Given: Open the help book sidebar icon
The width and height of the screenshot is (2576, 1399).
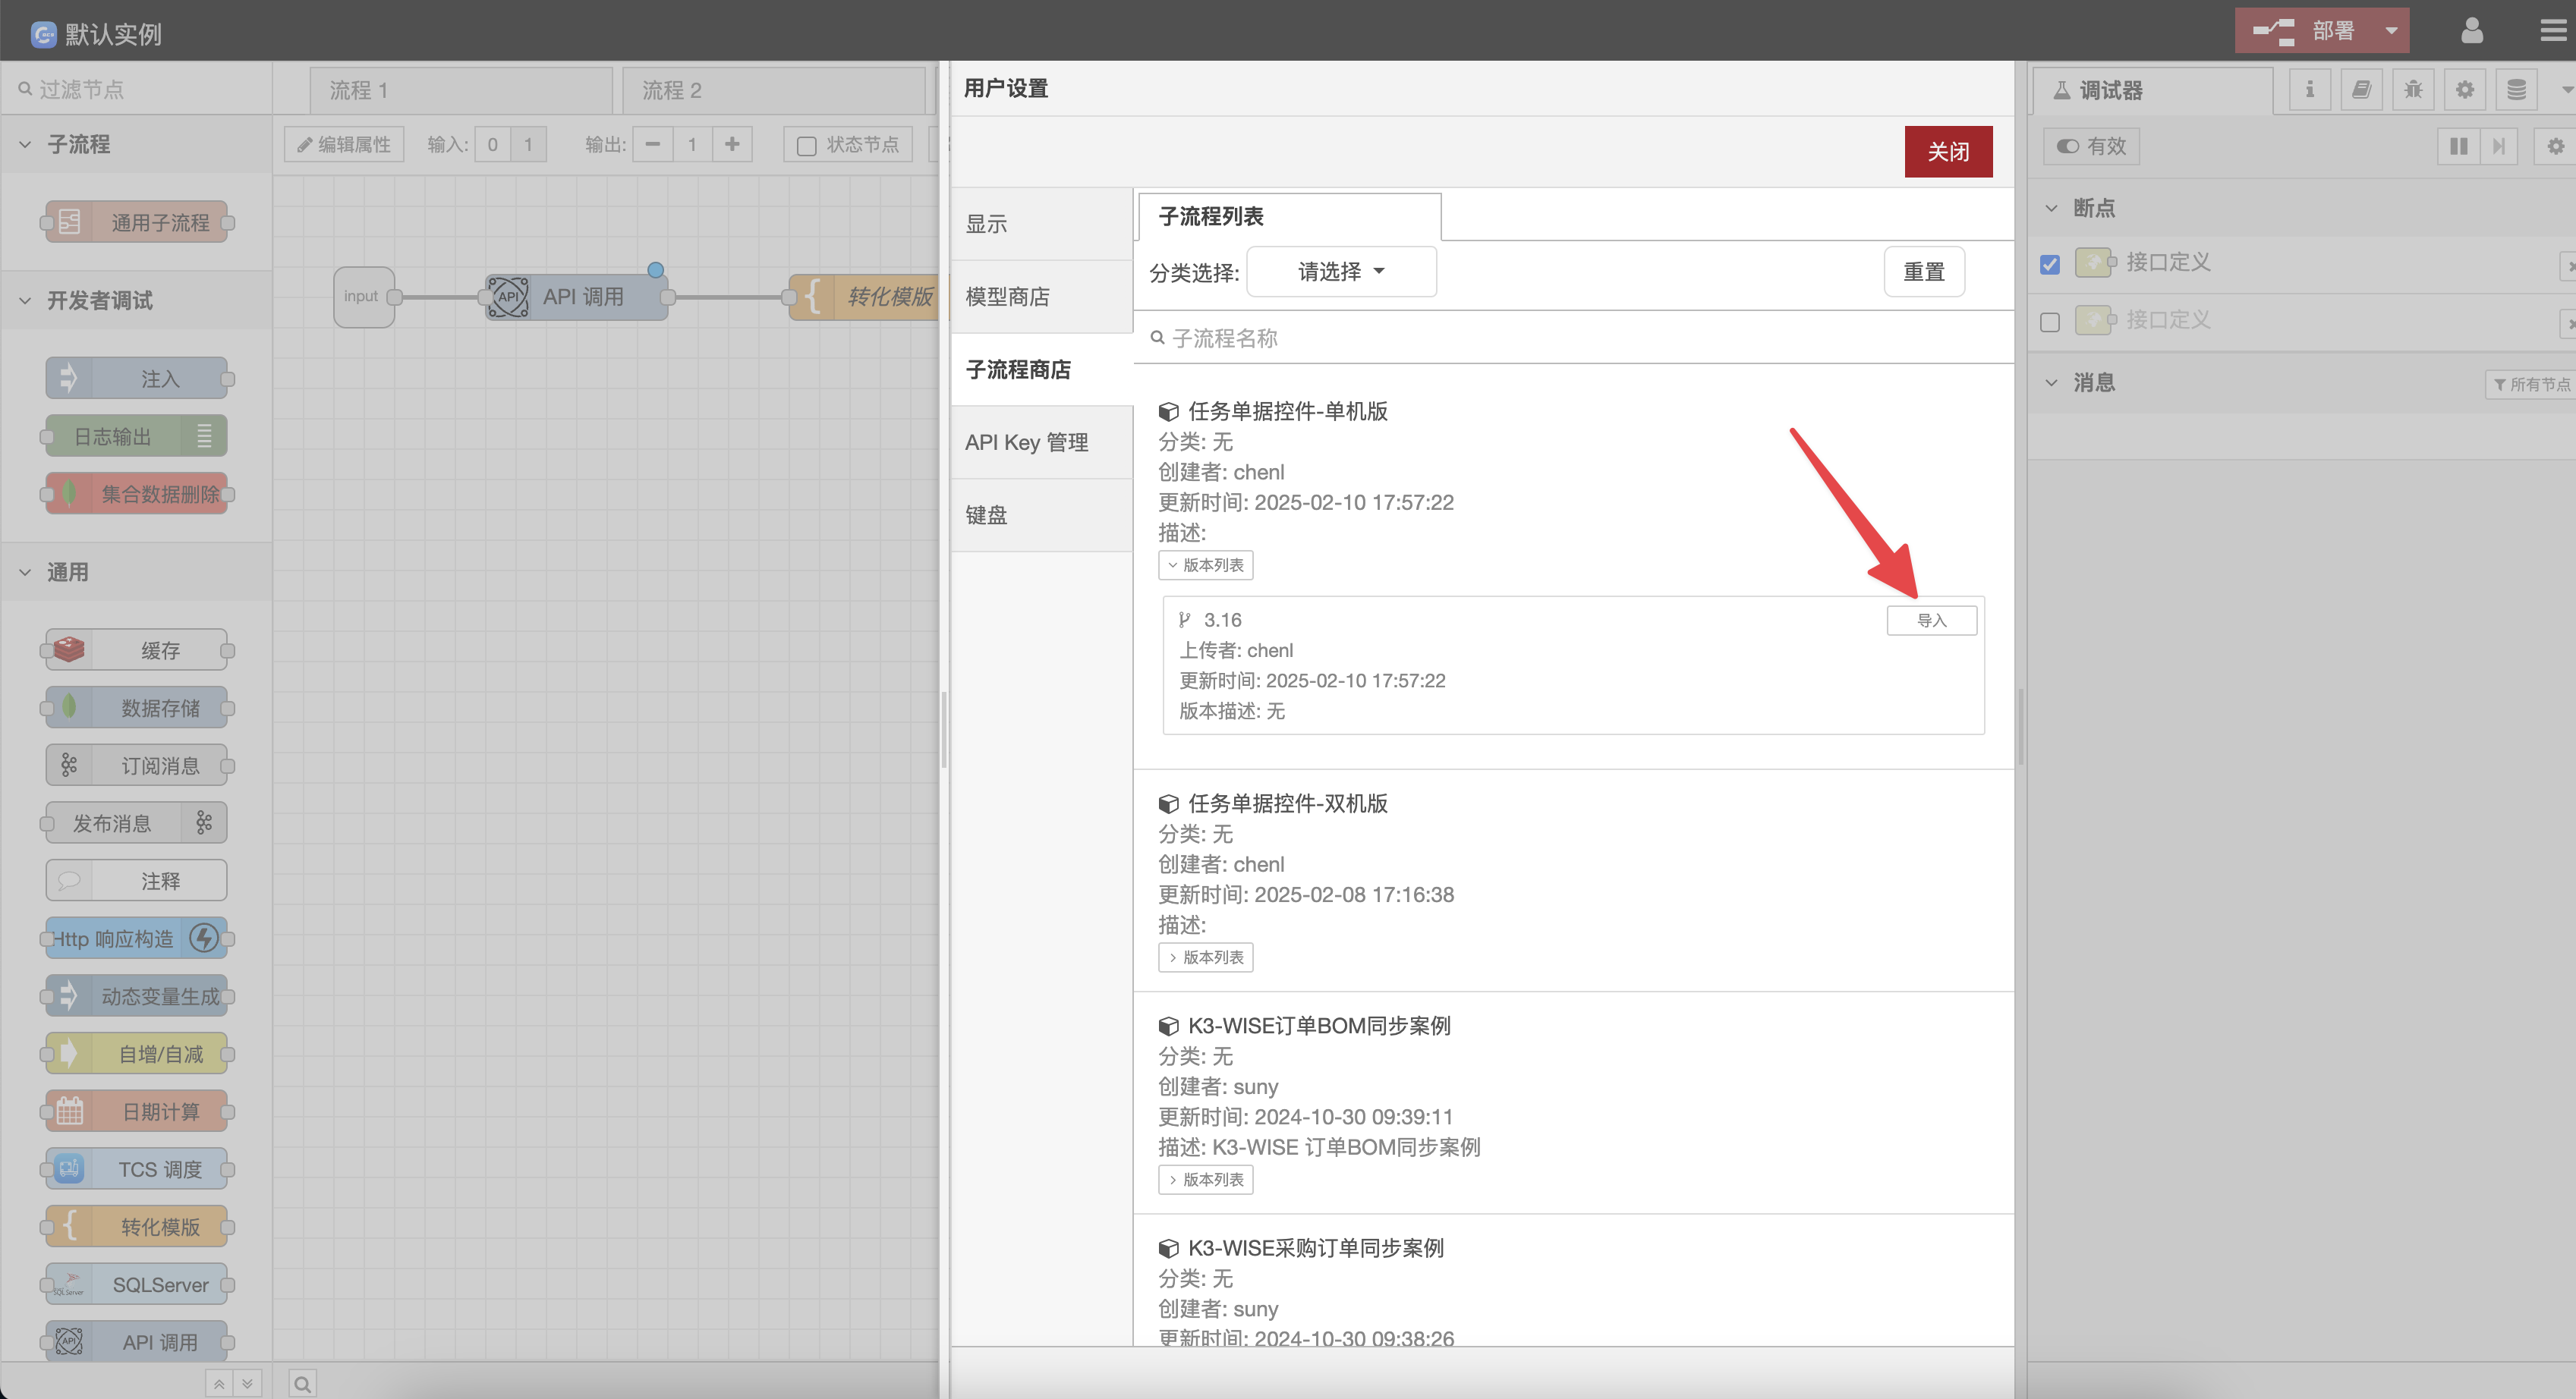Looking at the screenshot, I should 2361,90.
